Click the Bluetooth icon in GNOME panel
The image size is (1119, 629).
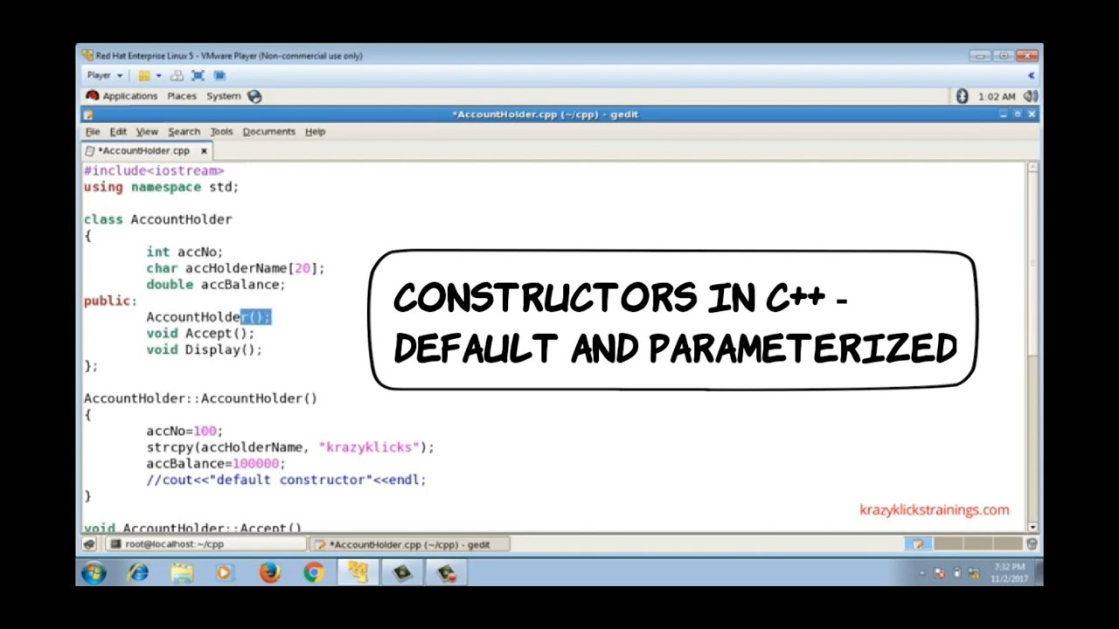(963, 96)
